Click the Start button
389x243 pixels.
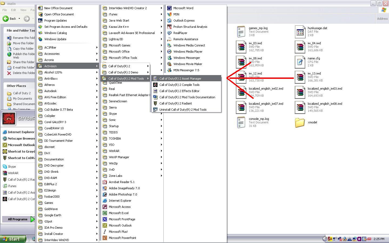[13, 239]
